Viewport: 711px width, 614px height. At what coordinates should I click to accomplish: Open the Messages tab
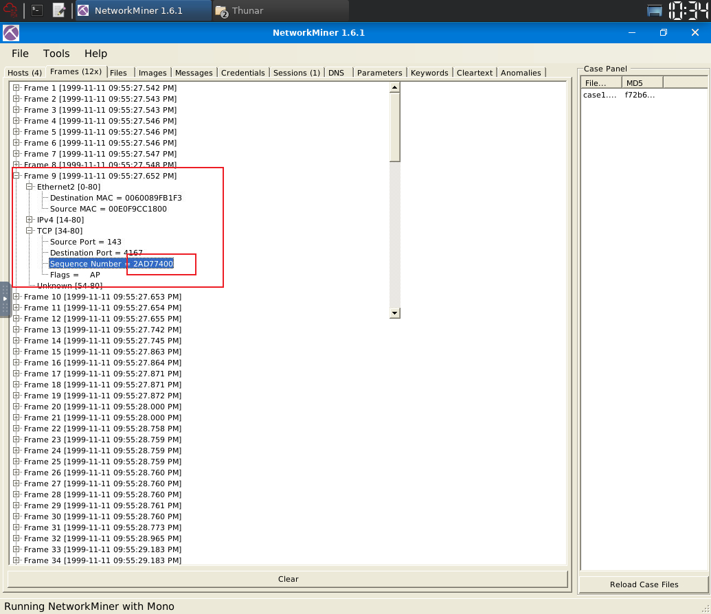tap(194, 73)
